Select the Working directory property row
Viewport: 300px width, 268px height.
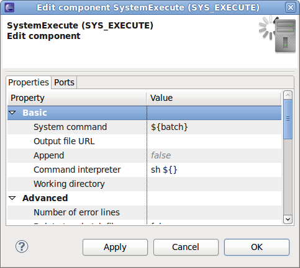144,184
